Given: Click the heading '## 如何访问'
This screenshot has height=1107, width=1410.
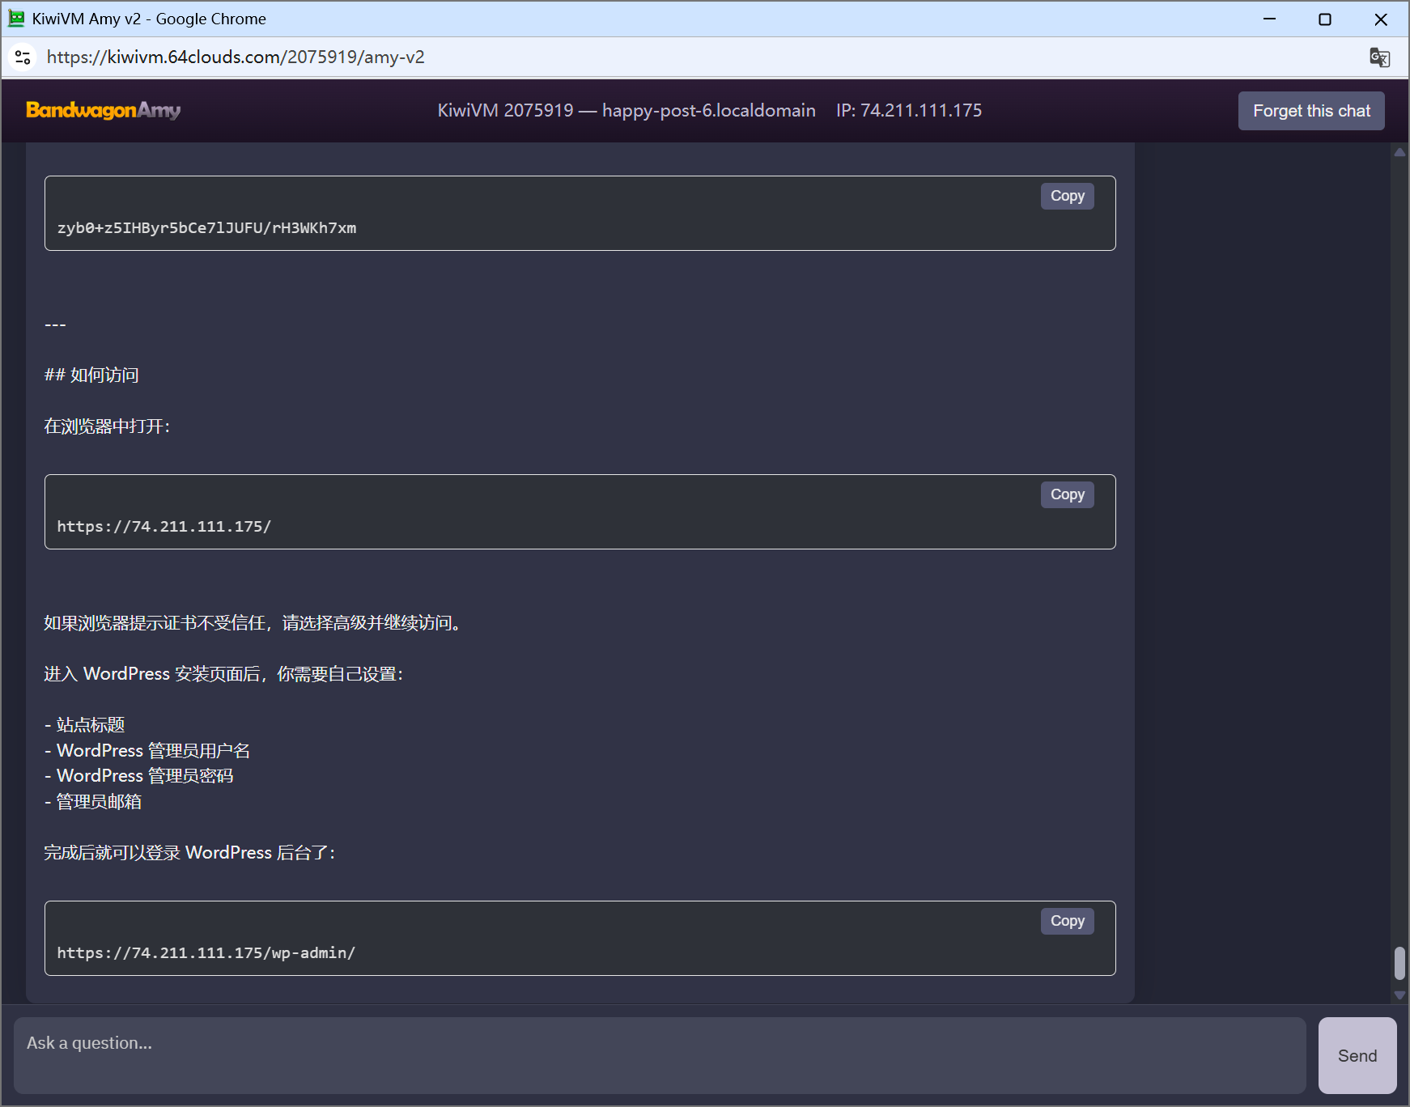Looking at the screenshot, I should [x=91, y=375].
